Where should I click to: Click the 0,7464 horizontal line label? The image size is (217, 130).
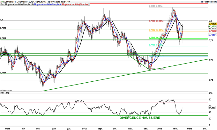(x=3, y=73)
